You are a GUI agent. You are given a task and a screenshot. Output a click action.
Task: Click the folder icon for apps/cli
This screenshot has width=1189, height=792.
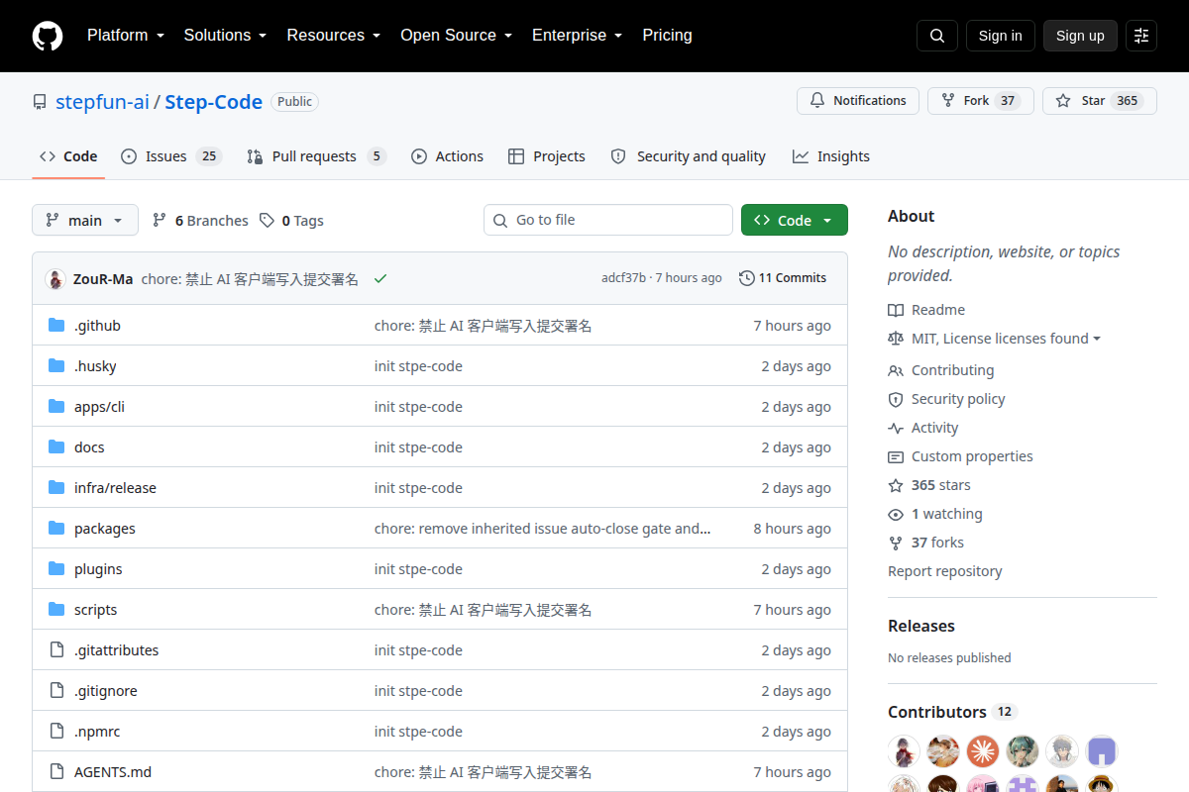(56, 407)
